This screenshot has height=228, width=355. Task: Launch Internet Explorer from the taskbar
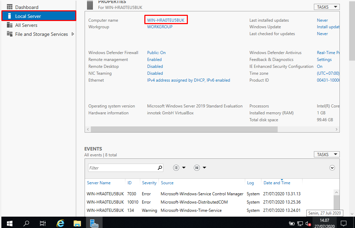[x=60, y=223]
